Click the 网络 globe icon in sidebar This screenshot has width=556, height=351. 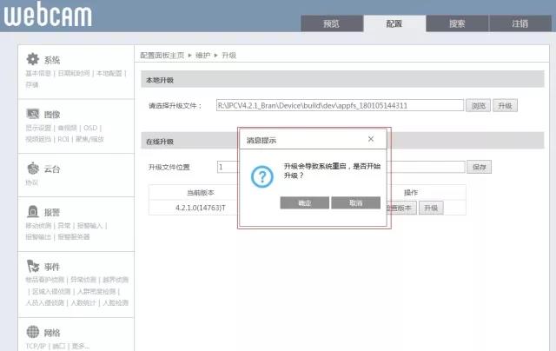(x=33, y=331)
